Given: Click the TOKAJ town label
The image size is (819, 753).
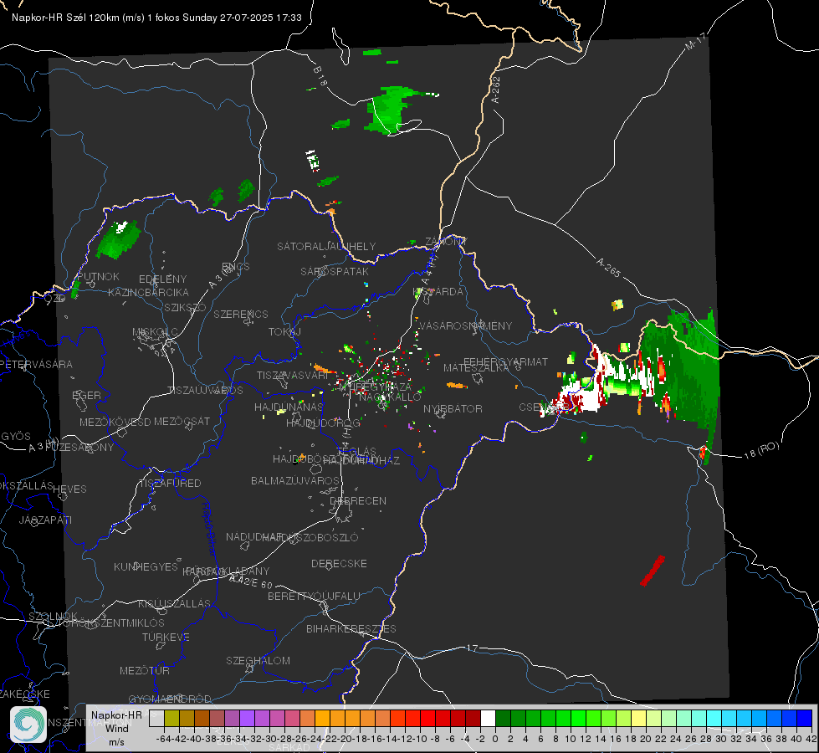Looking at the screenshot, I should pos(284,332).
